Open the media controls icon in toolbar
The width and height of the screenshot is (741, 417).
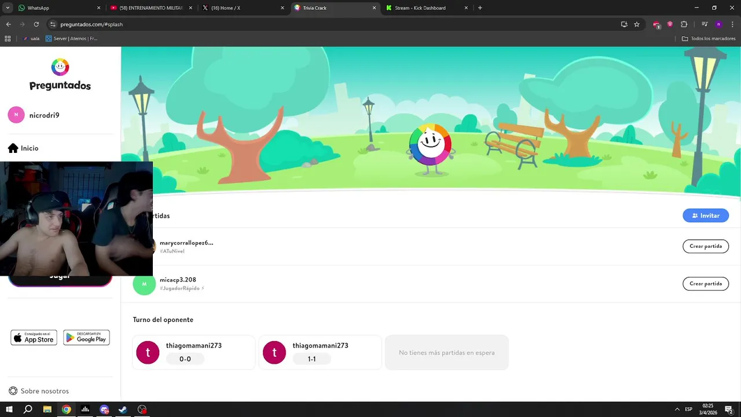705,24
